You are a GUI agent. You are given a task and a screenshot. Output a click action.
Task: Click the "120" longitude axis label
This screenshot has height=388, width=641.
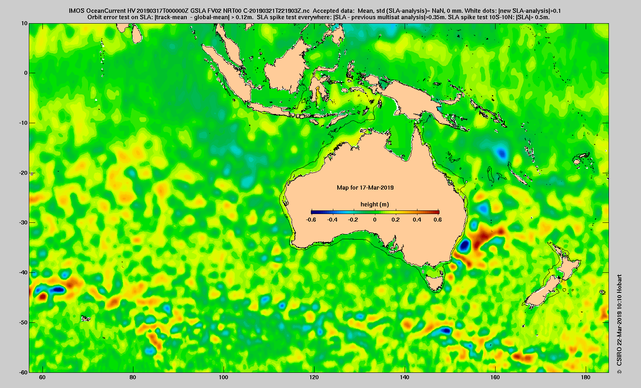point(314,377)
